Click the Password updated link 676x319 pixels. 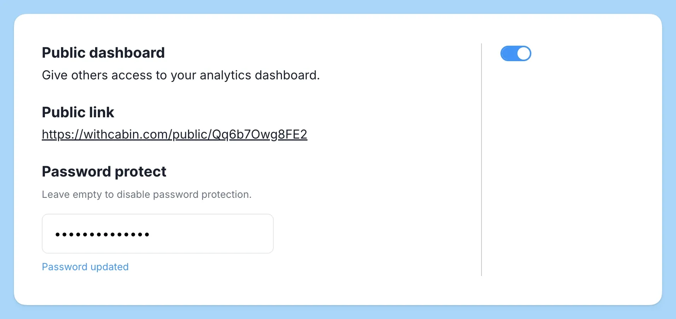(x=85, y=267)
